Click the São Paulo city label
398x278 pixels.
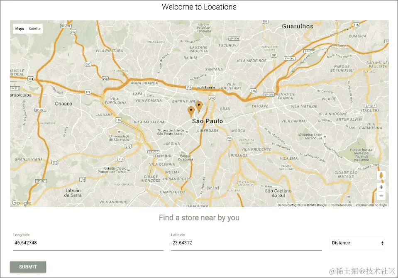point(208,121)
